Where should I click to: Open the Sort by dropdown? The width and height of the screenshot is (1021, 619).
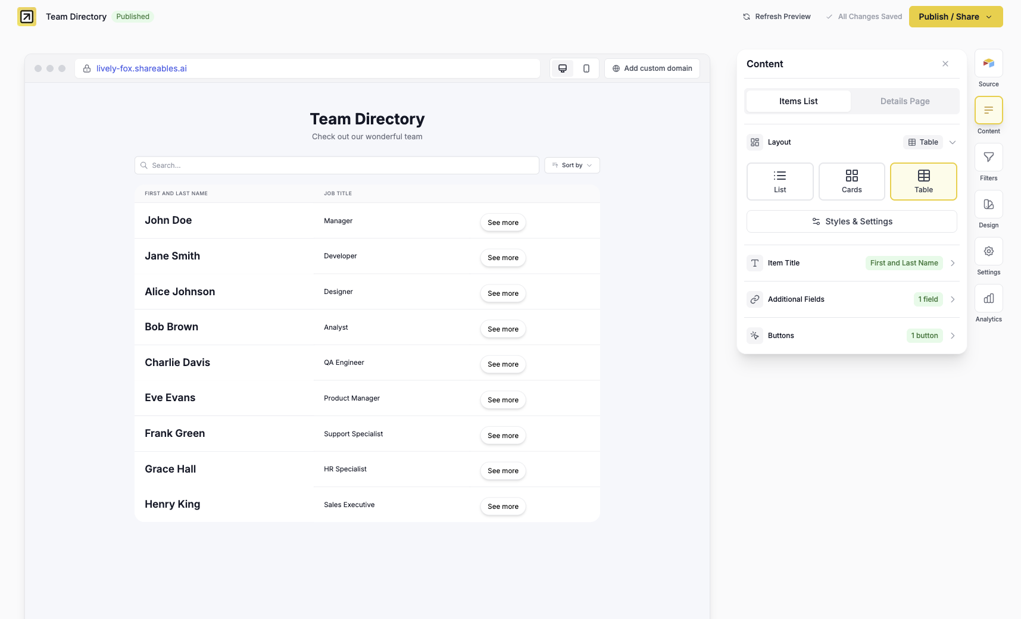coord(572,165)
